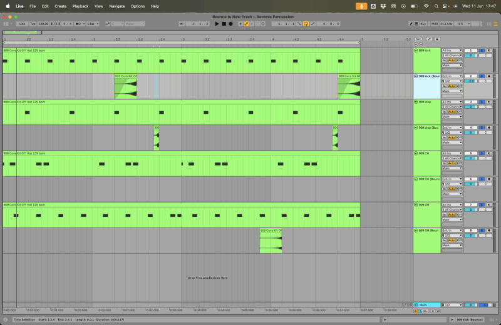
Task: Fold the 909 kick track
Action: (416, 50)
